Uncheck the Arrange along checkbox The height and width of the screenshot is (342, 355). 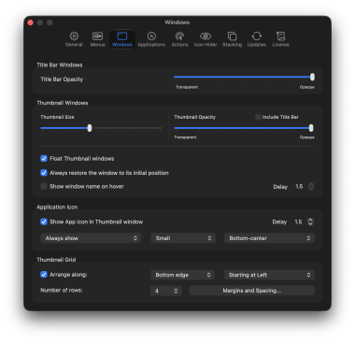click(44, 275)
